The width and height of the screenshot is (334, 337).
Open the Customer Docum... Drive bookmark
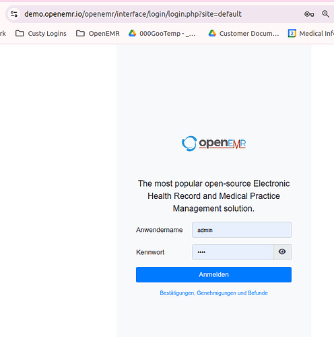click(x=244, y=34)
